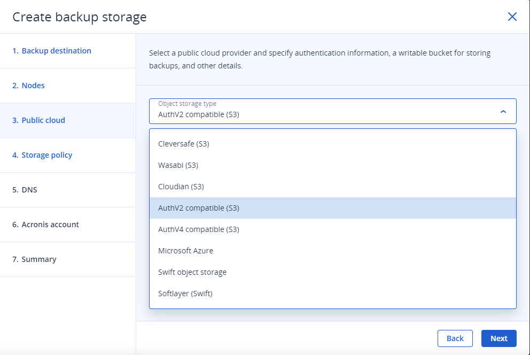Select Microsoft Azure storage type
Image resolution: width=530 pixels, height=355 pixels.
click(x=333, y=251)
